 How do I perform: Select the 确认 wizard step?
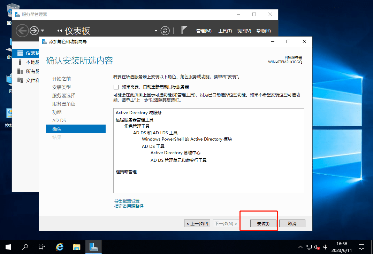coord(76,129)
